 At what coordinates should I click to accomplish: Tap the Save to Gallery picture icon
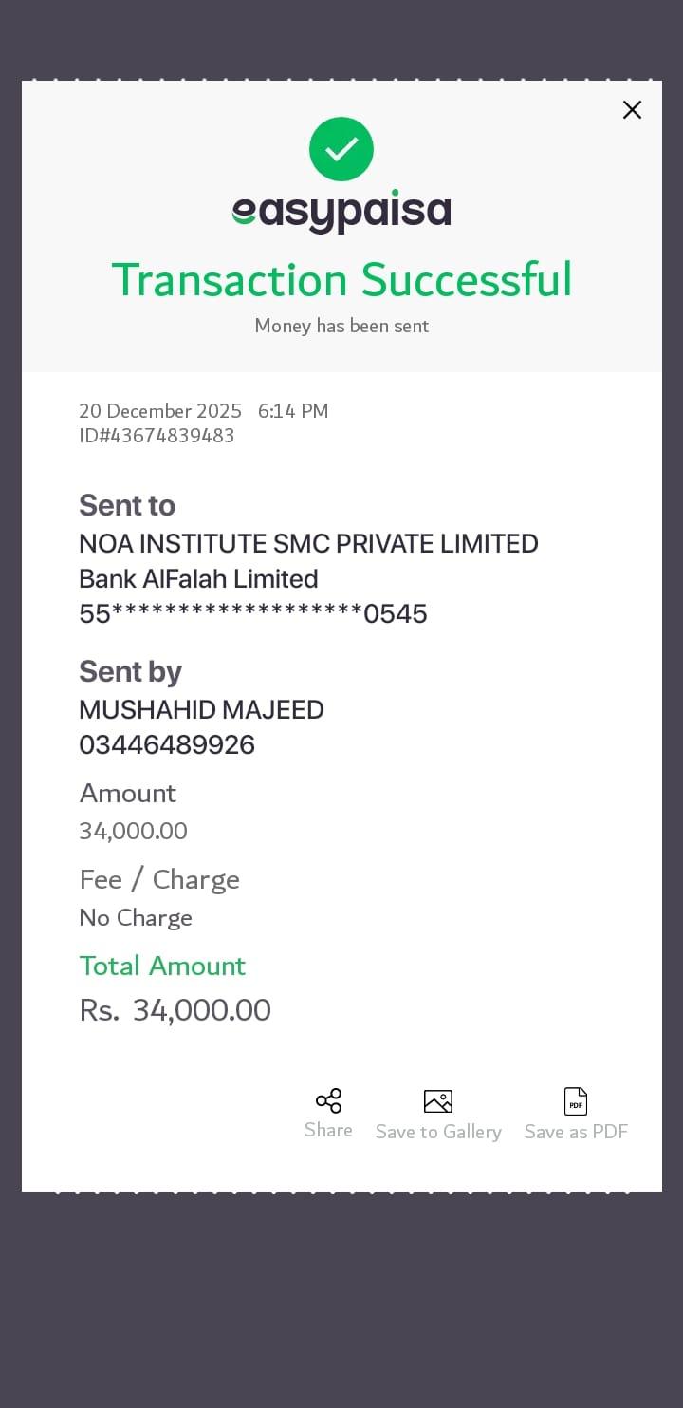[437, 1101]
